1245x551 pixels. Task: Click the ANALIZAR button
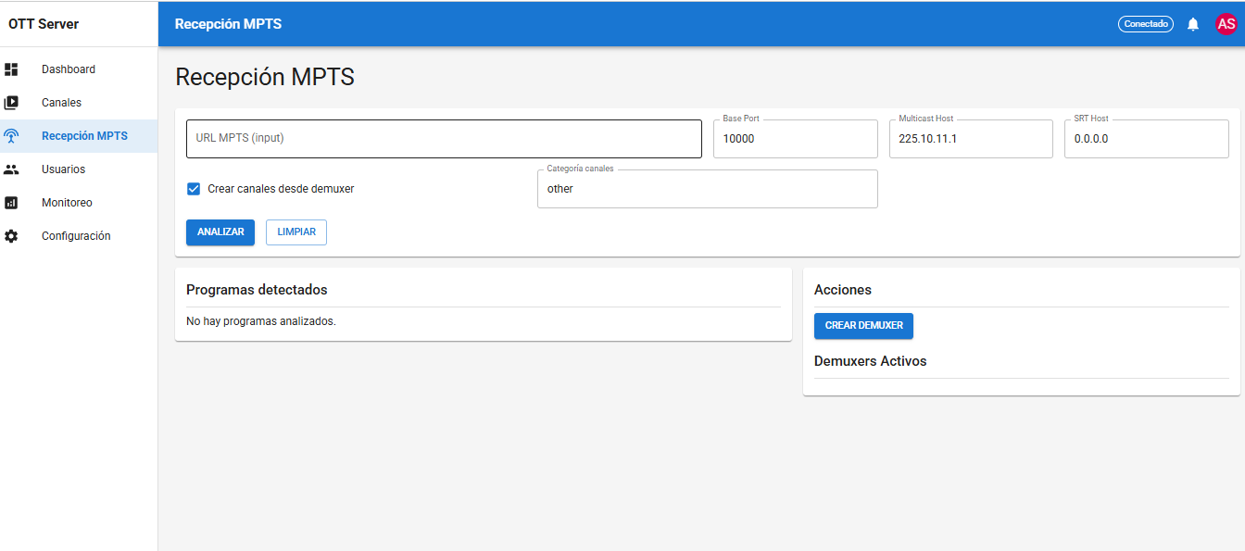coord(220,232)
